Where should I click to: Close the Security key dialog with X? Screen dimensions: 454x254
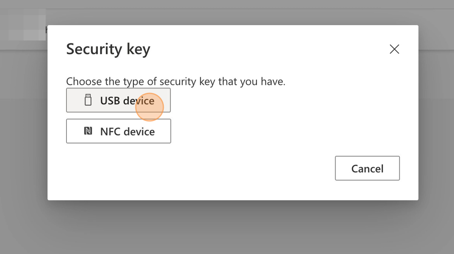click(x=394, y=50)
